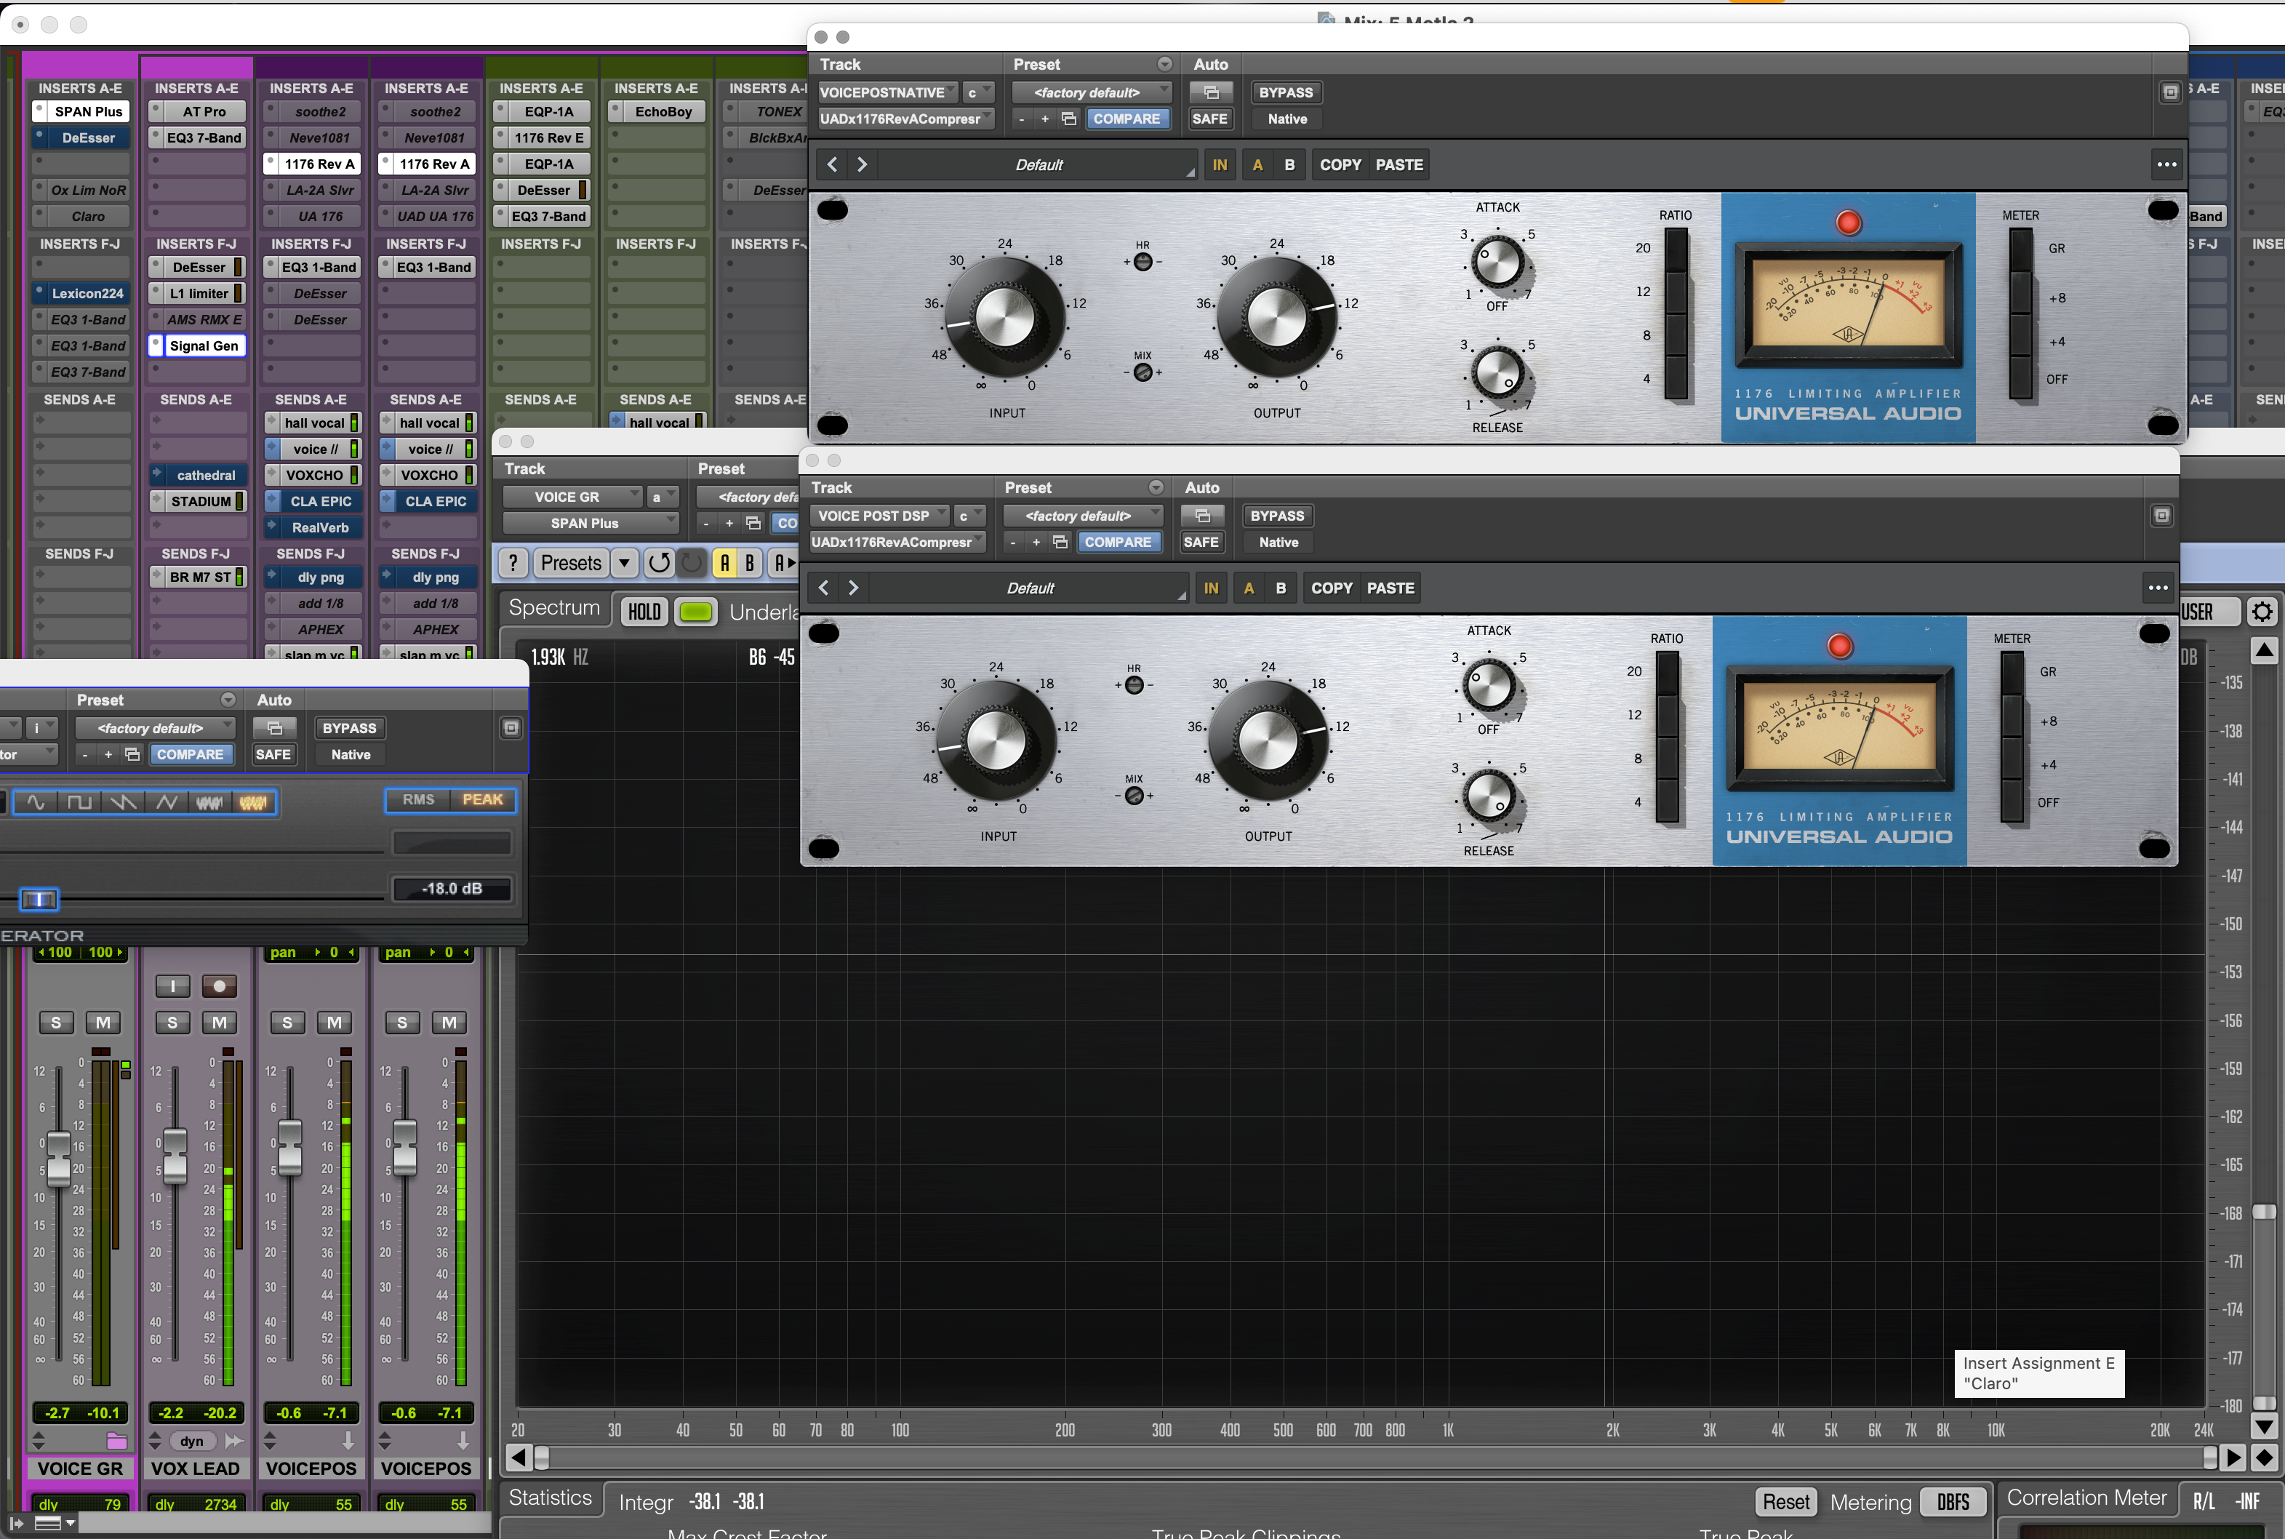The width and height of the screenshot is (2285, 1539).
Task: Open three-dots menu in VOICEPOSTNATIVE 1176 plugin
Action: point(2166,165)
